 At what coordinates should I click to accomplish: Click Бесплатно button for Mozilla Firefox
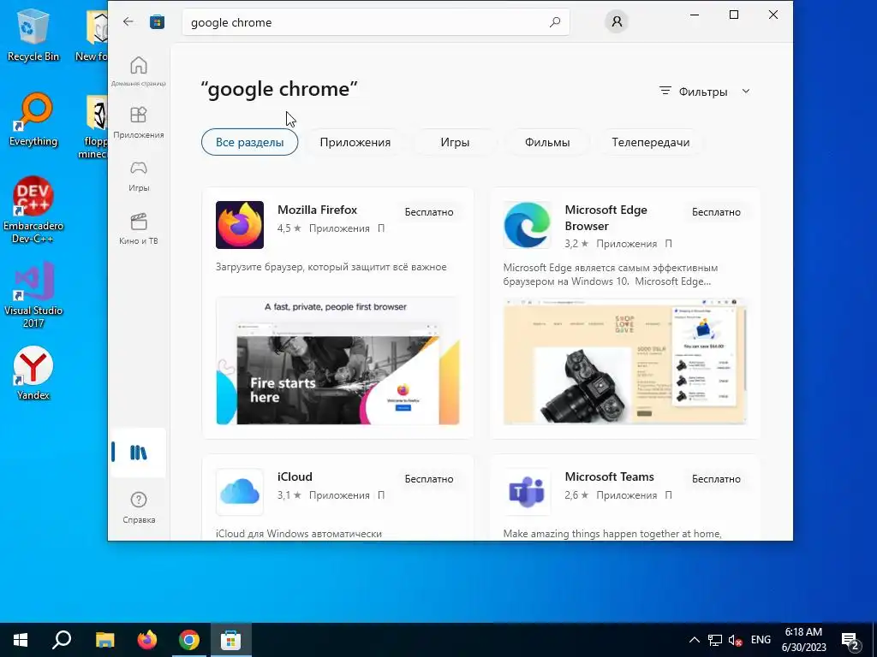(x=429, y=212)
